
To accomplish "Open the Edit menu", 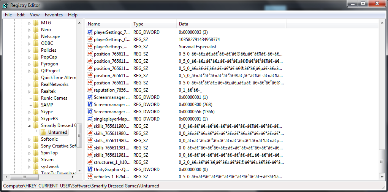I will point(21,15).
